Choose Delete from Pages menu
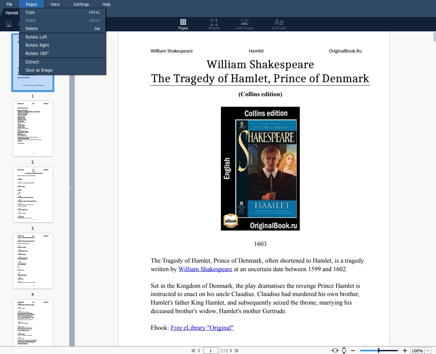This screenshot has width=436, height=354. tap(63, 29)
